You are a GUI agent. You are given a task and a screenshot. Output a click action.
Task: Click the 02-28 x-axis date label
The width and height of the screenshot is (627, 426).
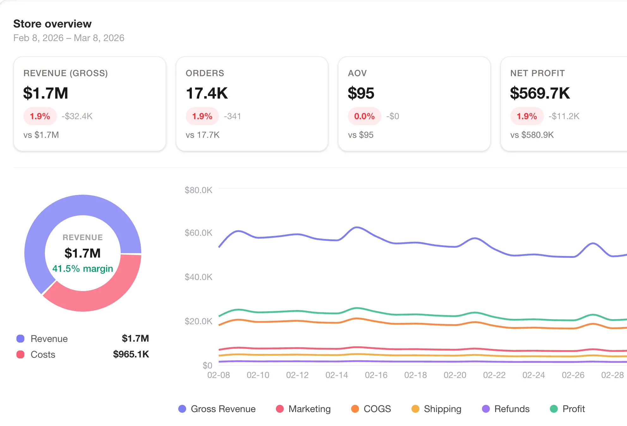coord(612,375)
